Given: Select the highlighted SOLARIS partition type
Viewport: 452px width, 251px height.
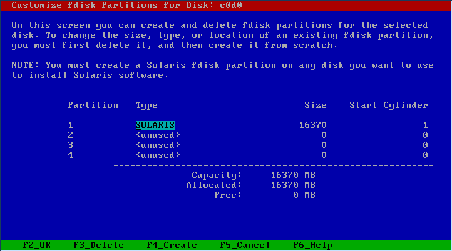Looking at the screenshot, I should [155, 125].
